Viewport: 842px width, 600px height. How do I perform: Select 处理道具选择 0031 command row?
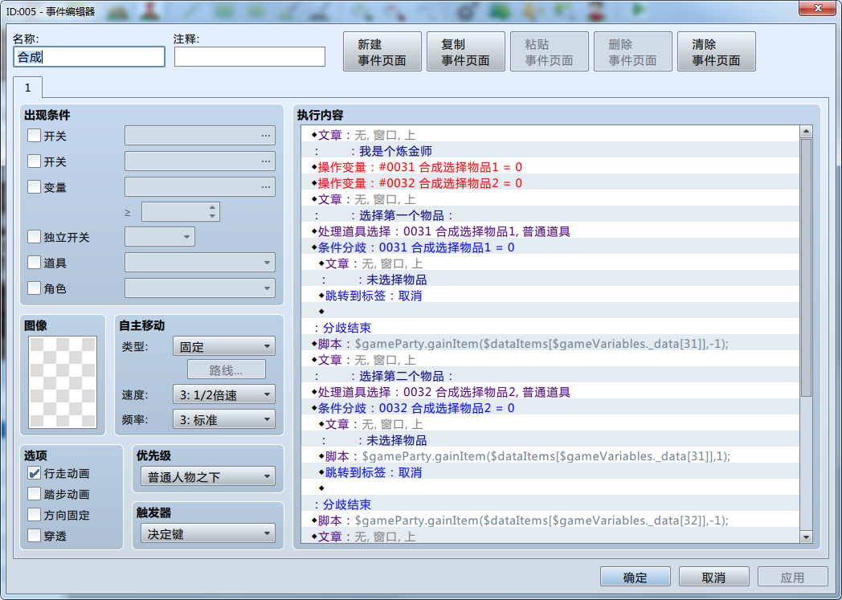tap(550, 231)
